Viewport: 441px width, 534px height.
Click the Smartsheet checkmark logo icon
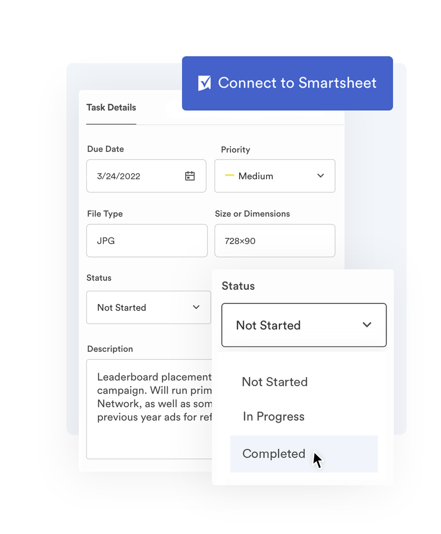[204, 83]
